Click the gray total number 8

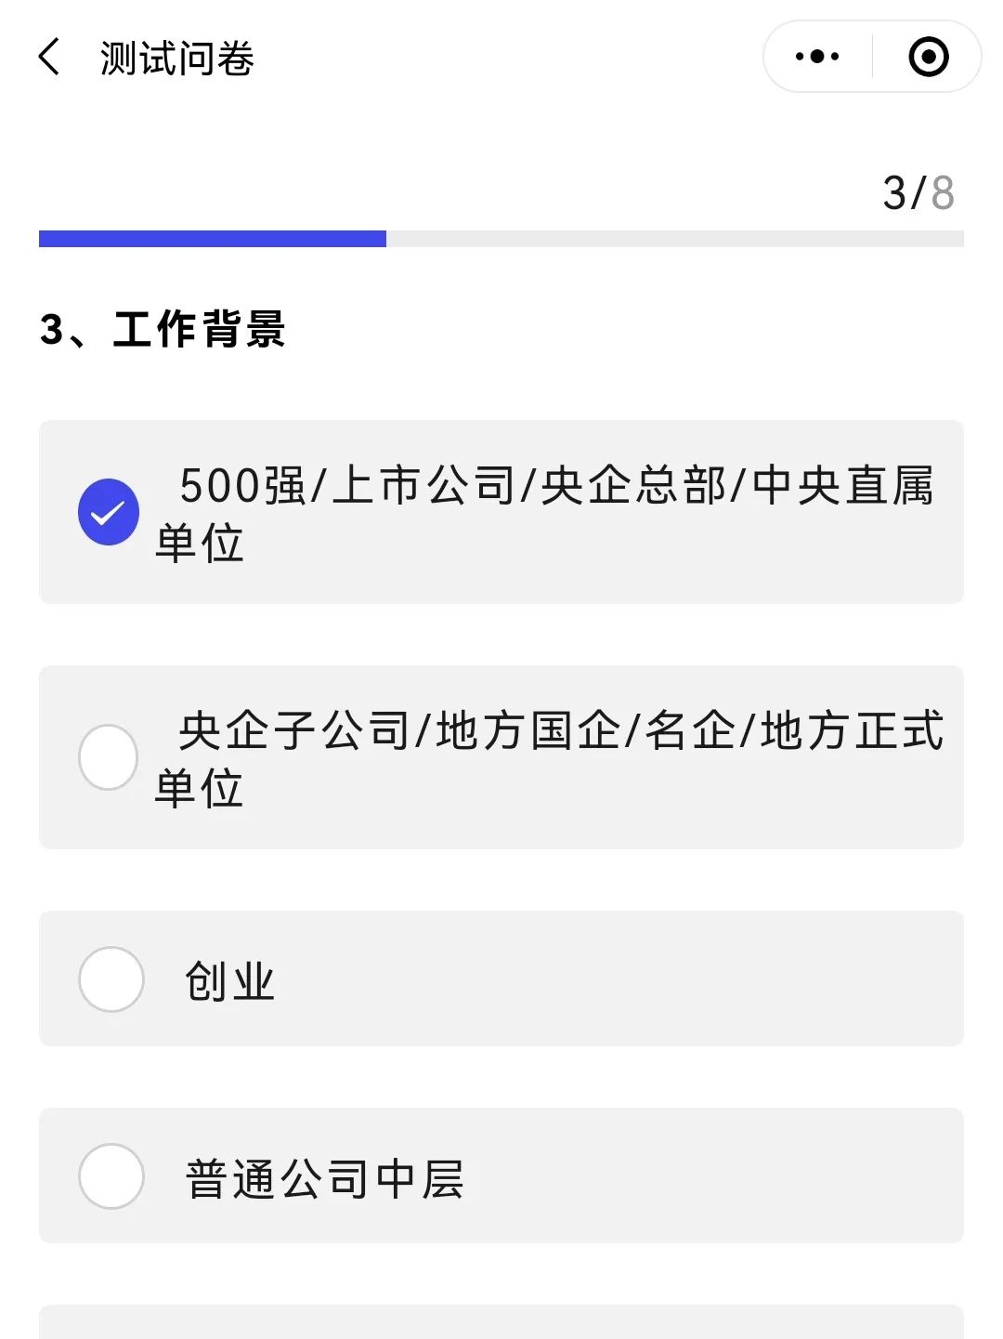pos(943,193)
